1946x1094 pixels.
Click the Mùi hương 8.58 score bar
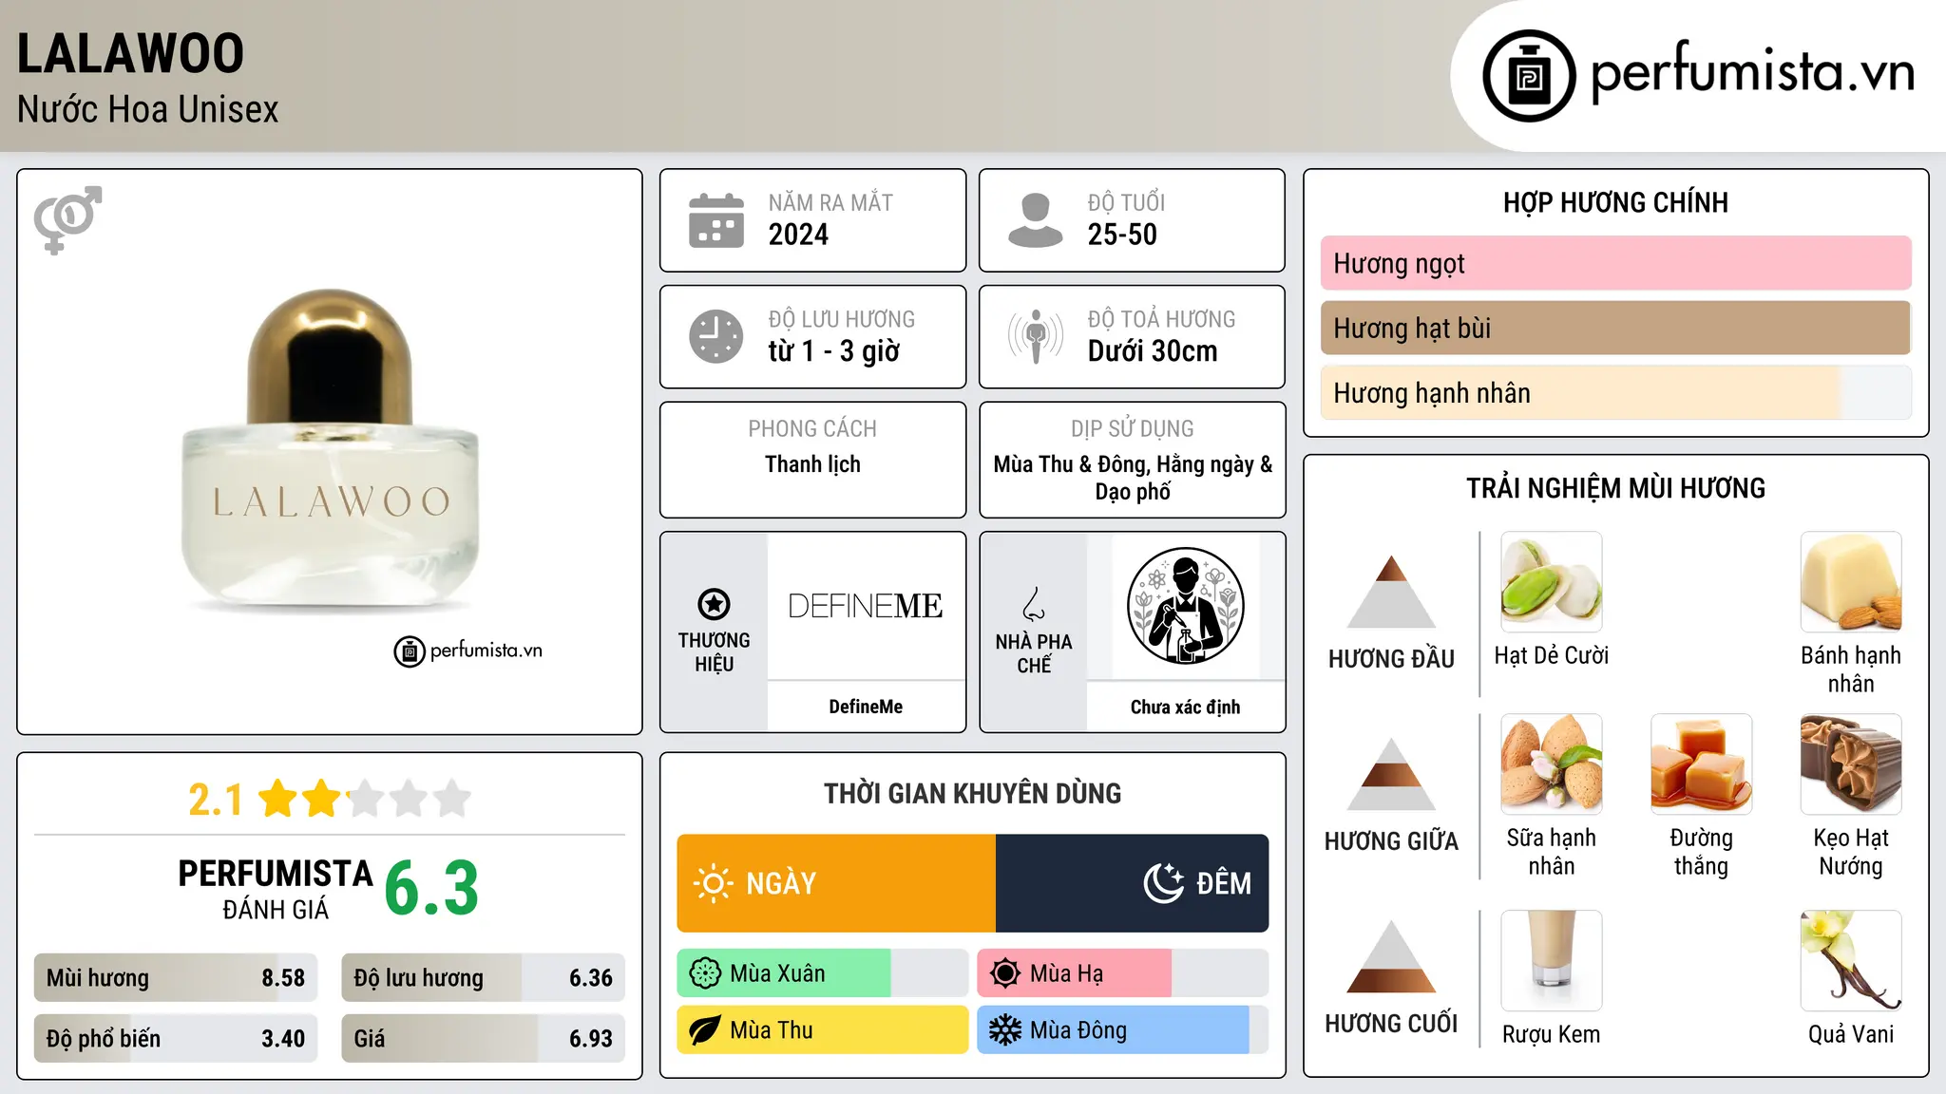(176, 978)
